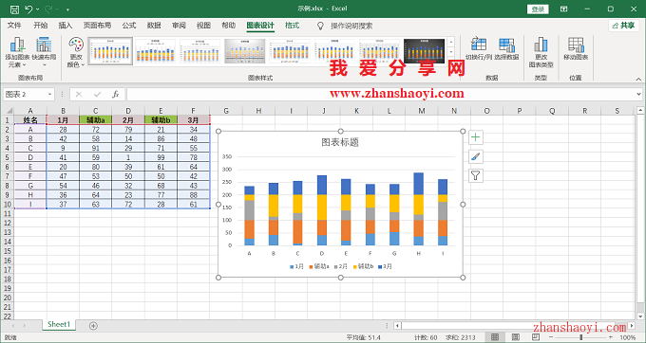Click the Share (共享) button
The height and width of the screenshot is (343, 646).
click(x=623, y=26)
